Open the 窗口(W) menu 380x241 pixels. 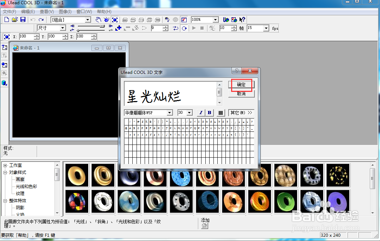click(84, 12)
